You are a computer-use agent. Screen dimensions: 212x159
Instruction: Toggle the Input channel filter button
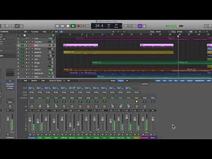tap(182, 81)
